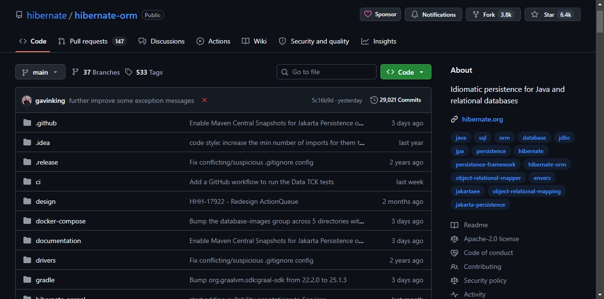Expand the green Code dropdown button
Image resolution: width=604 pixels, height=299 pixels.
tap(406, 72)
